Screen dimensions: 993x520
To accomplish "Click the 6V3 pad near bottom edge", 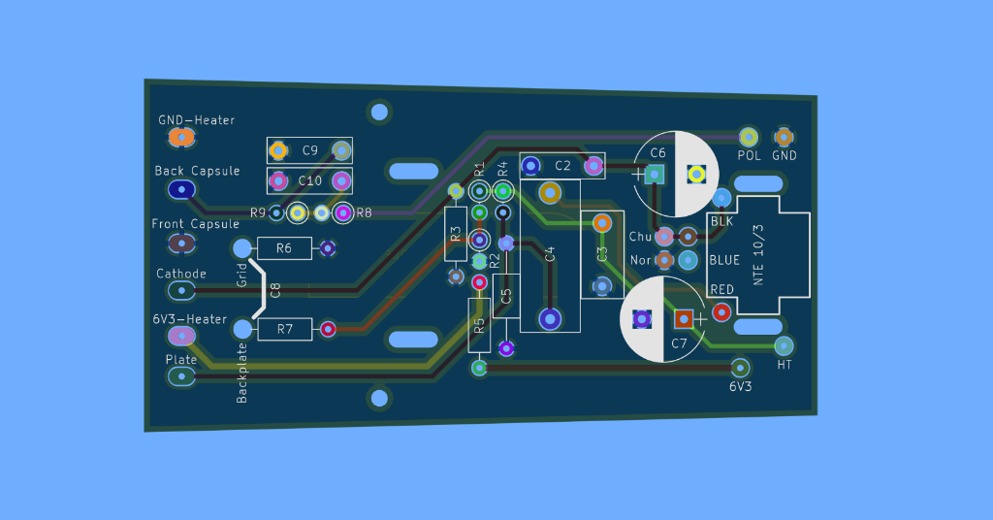I will (x=740, y=368).
